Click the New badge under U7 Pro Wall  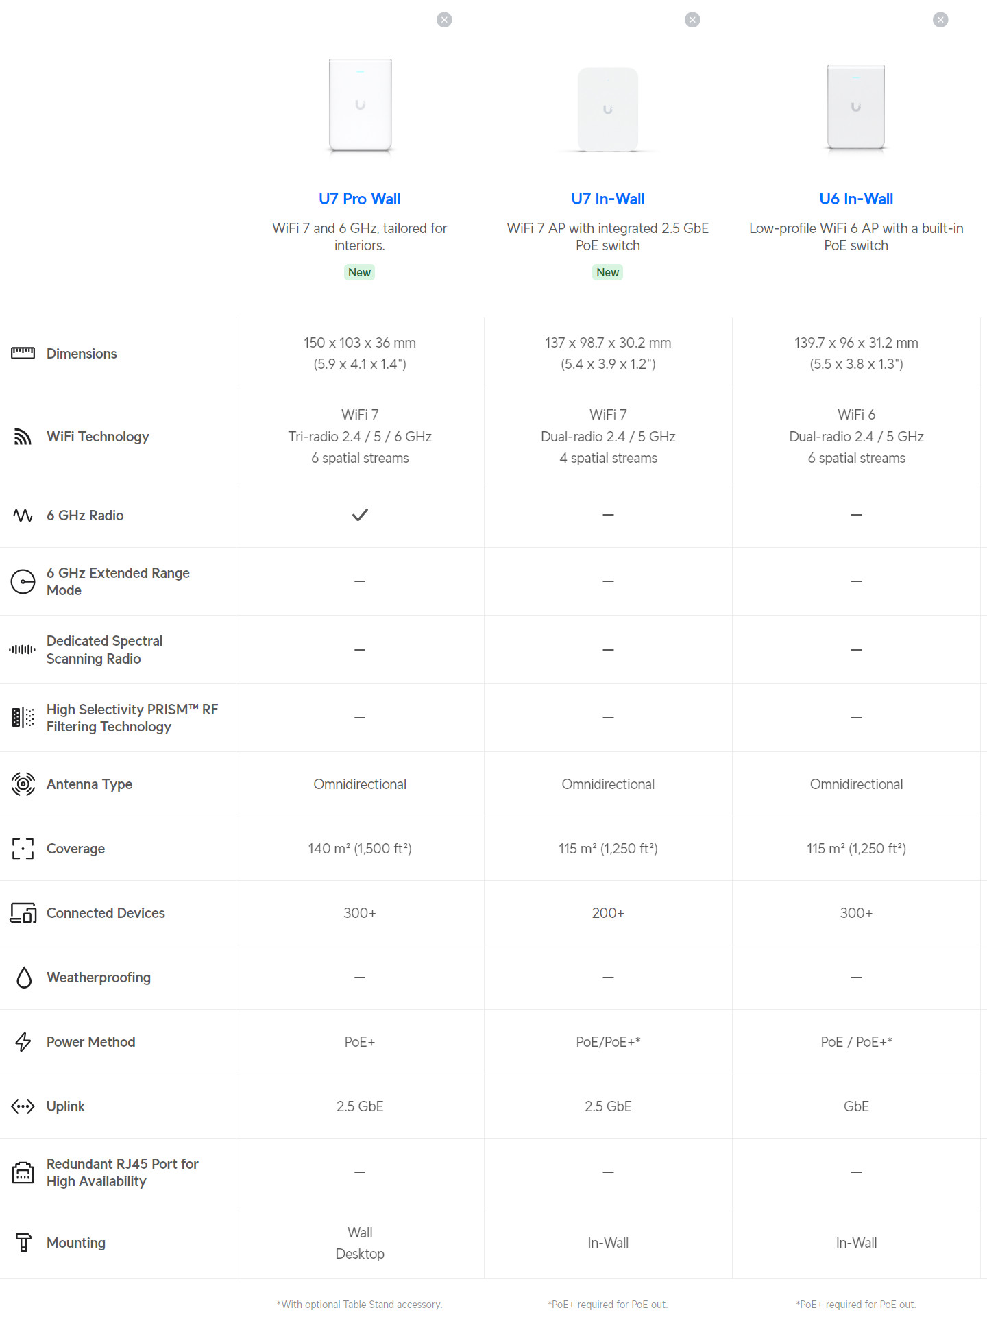tap(359, 272)
